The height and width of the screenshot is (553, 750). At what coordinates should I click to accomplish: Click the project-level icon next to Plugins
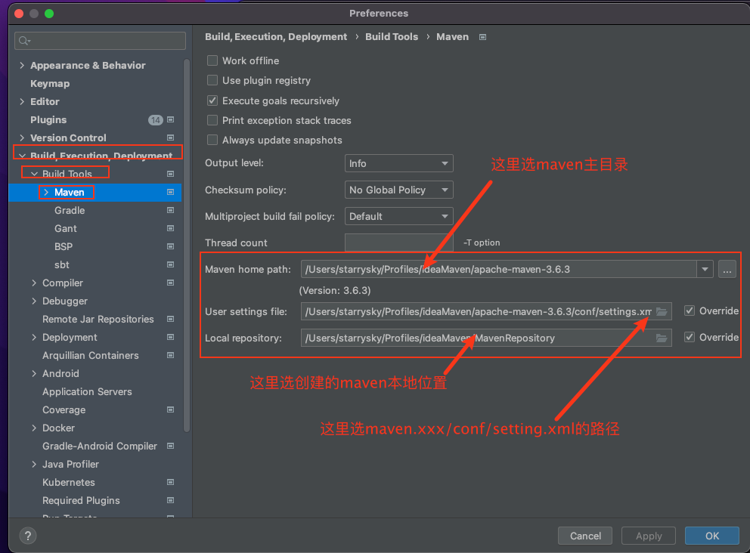coord(170,119)
